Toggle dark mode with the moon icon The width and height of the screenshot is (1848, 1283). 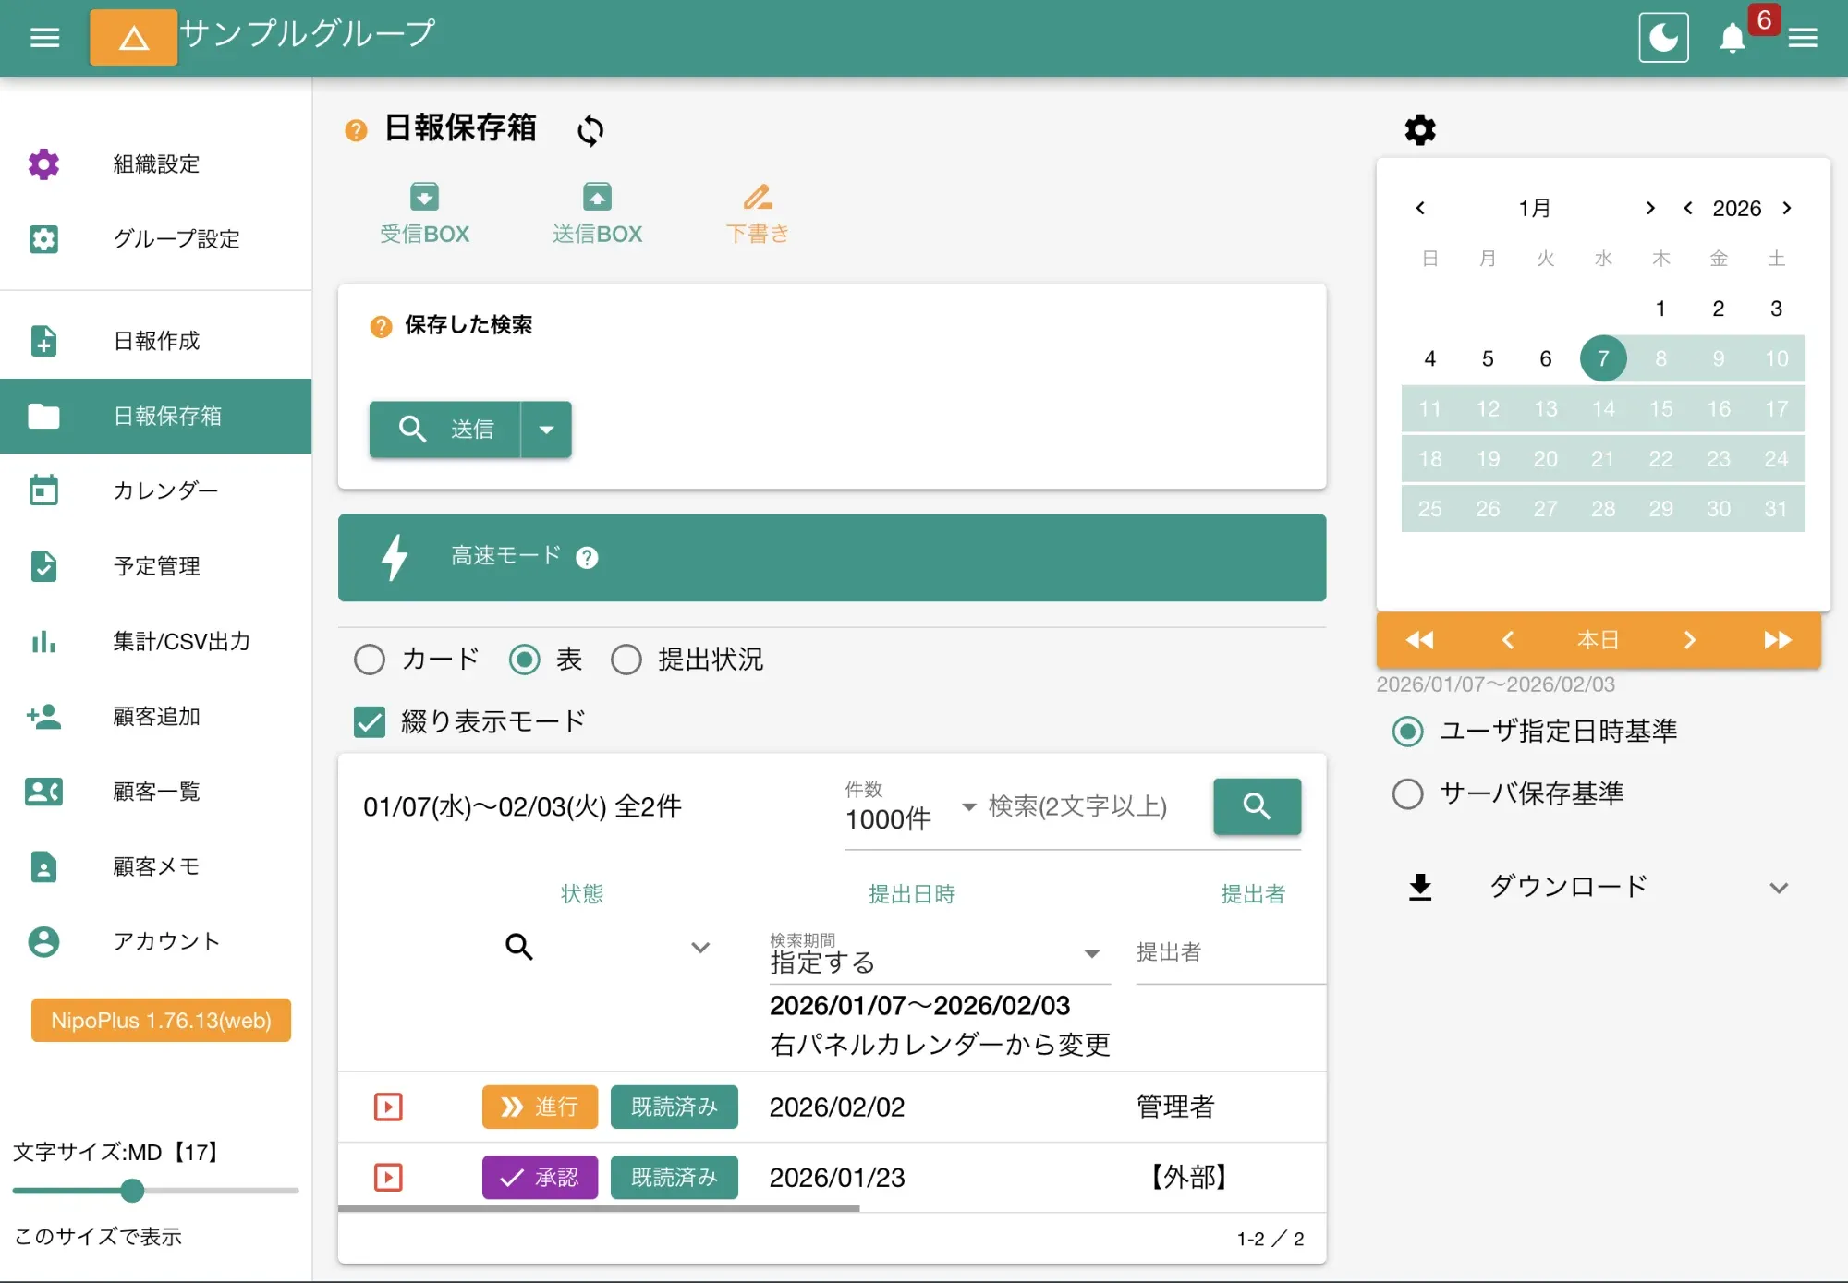[x=1662, y=37]
